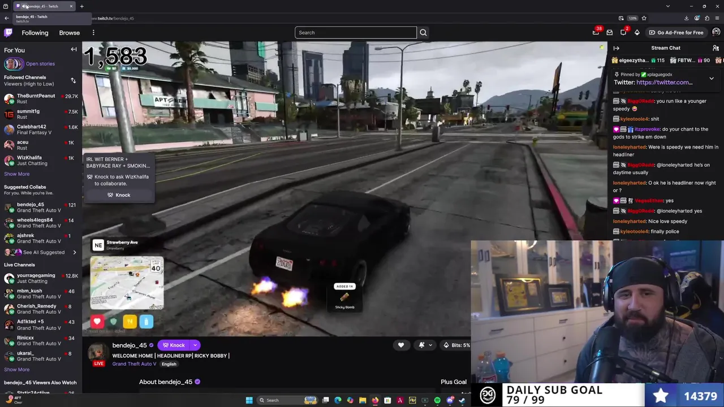The image size is (724, 407).
Task: Expand the pinned Twitter message
Action: point(712,78)
